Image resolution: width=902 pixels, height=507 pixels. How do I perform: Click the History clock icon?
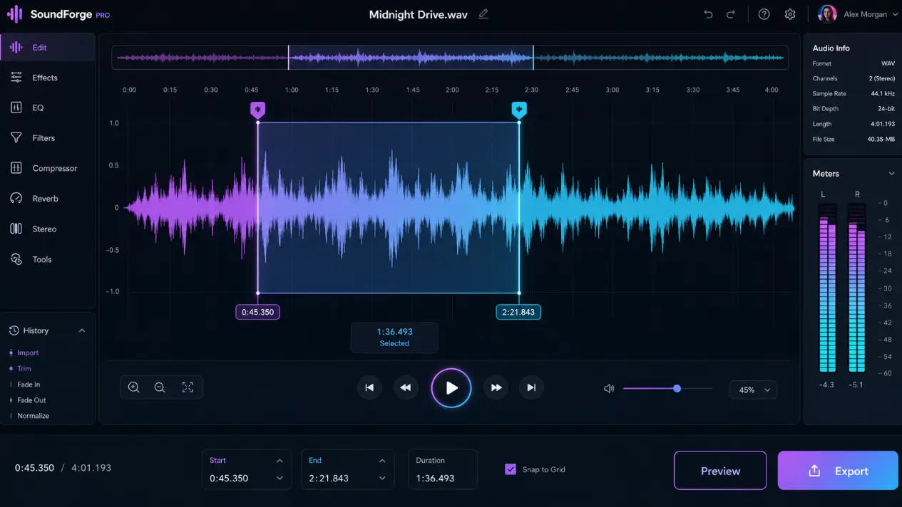14,330
